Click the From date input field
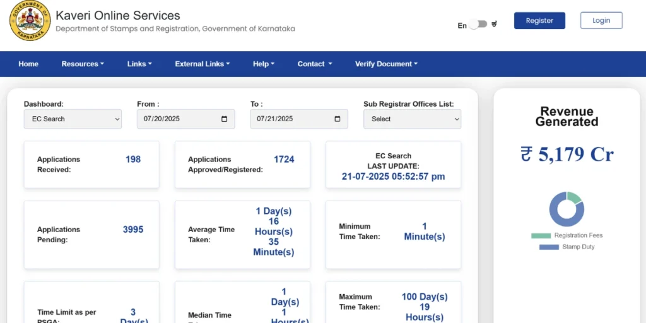Viewport: 646px width, 323px height. 186,119
